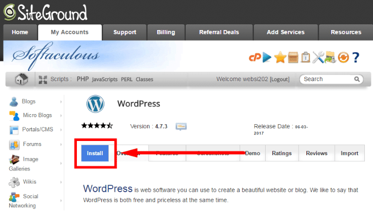Click the blue Install button
Viewport: 373px width, 214px height.
(95, 153)
